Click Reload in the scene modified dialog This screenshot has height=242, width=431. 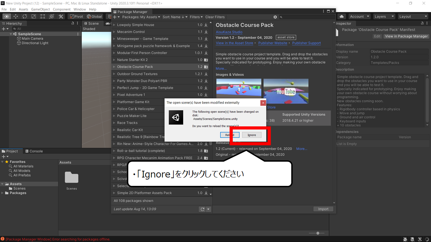230,135
